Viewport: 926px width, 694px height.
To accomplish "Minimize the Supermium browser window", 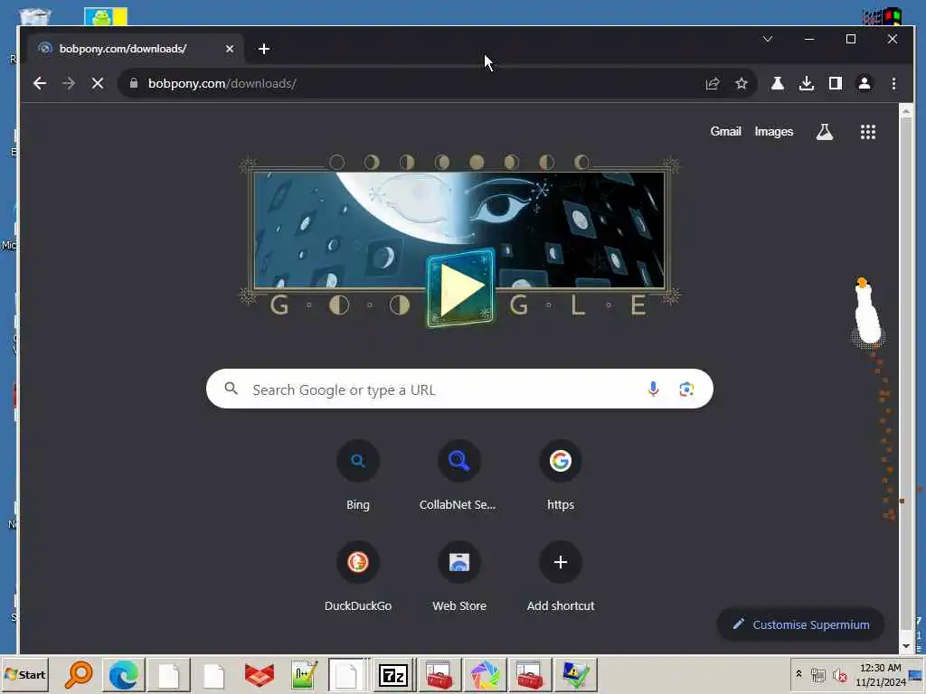I will click(809, 39).
